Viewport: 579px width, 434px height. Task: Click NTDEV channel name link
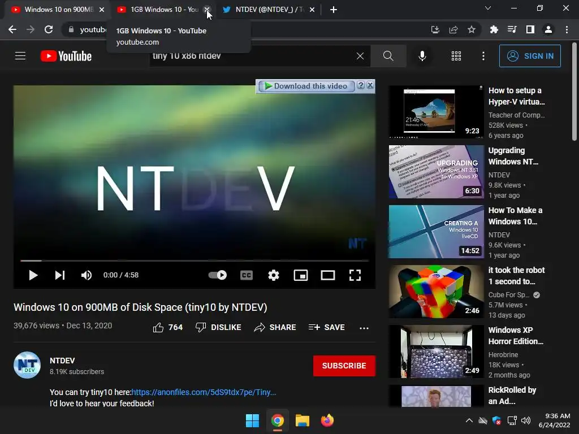62,361
